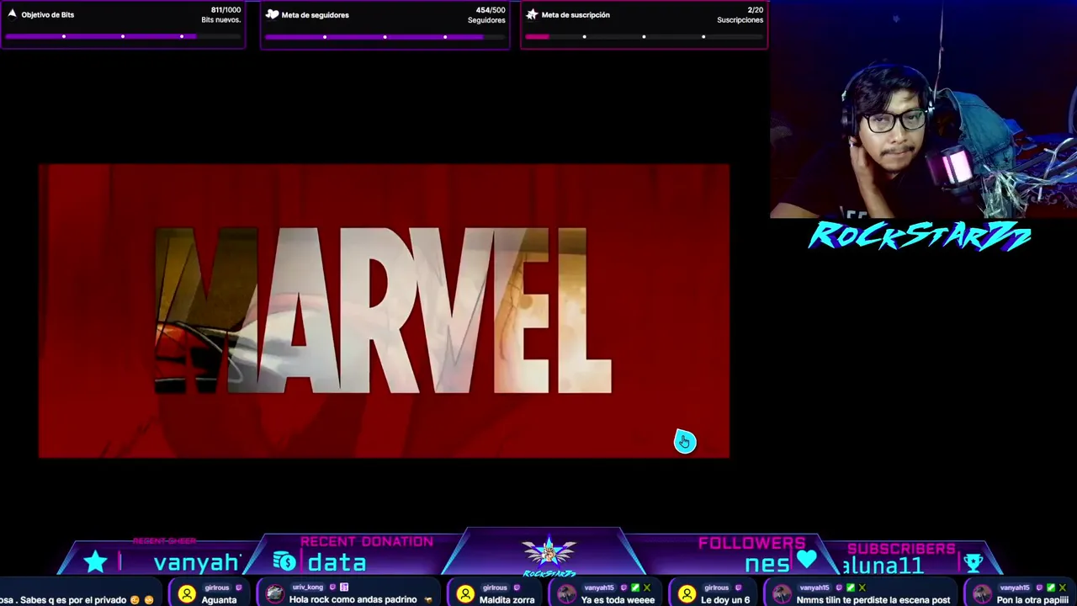The height and width of the screenshot is (606, 1077).
Task: Click the Objetivo de Bits progress bar
Action: [x=123, y=37]
